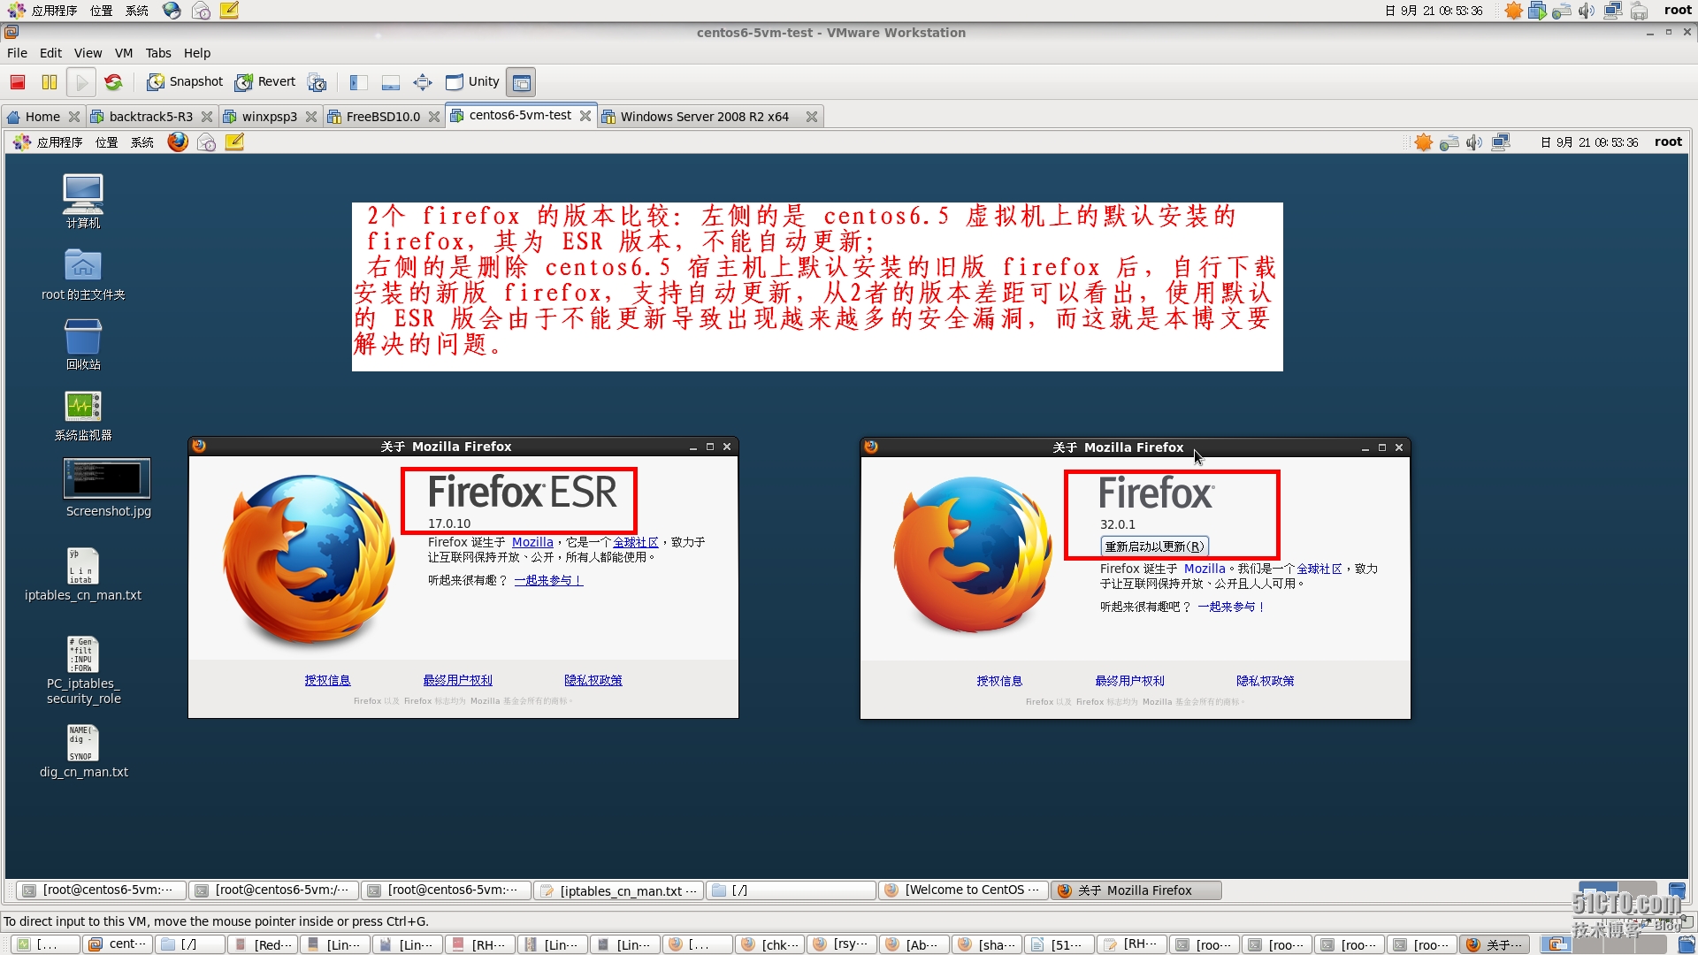Open 隐私权政策 in ESR dialog

pos(593,680)
